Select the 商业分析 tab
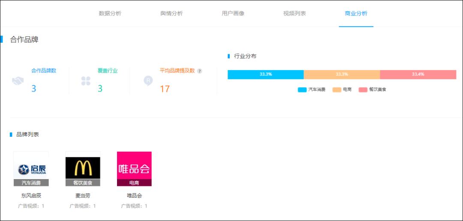This screenshot has width=463, height=221. click(356, 14)
